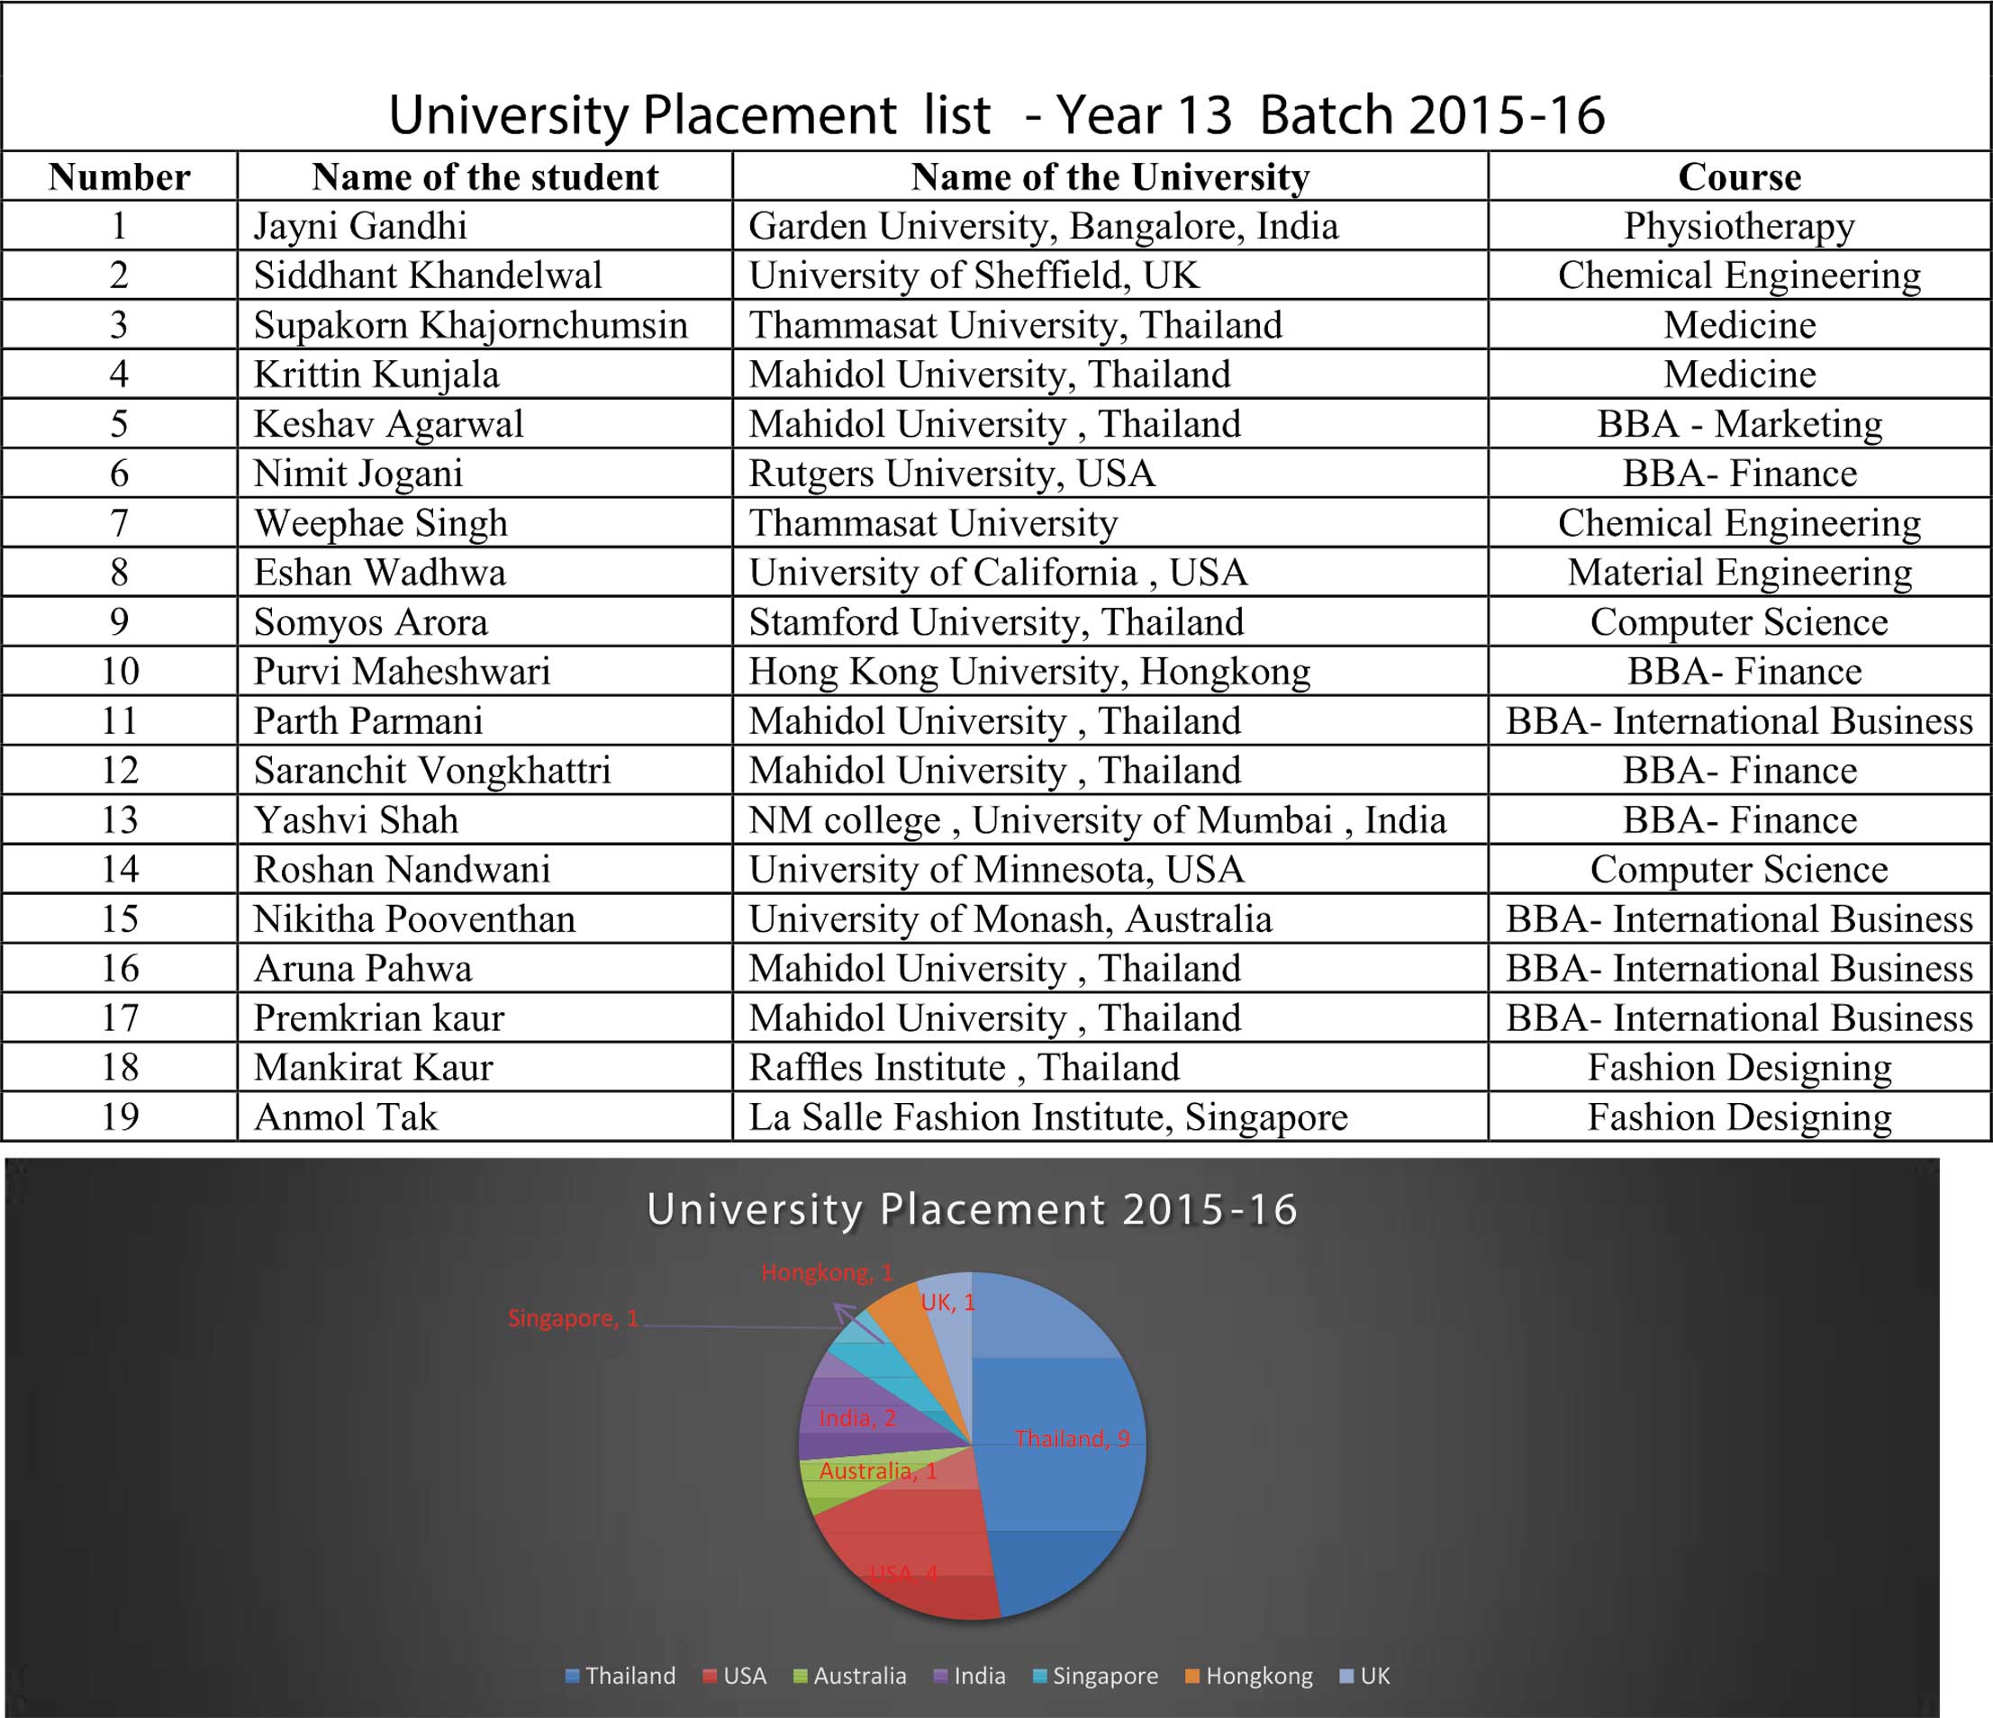Select the cell 'Yashvi Shah'

[x=485, y=820]
